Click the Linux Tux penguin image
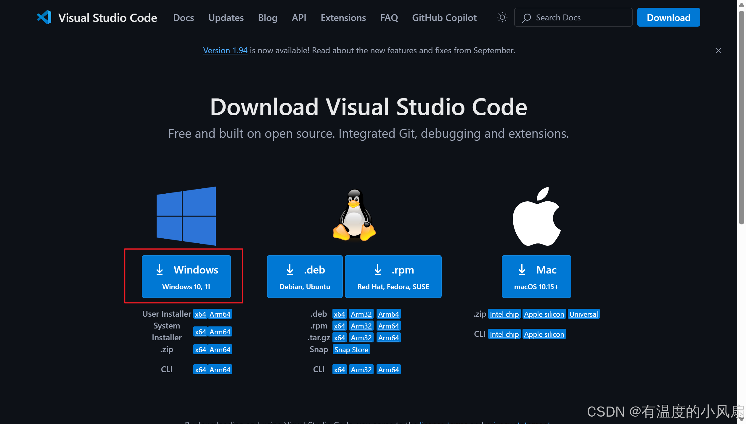Viewport: 746px width, 424px height. point(354,215)
